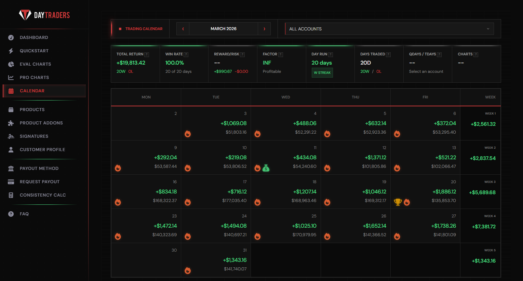Click the Week 5 total +$1,343.16
The height and width of the screenshot is (281, 523).
click(484, 261)
